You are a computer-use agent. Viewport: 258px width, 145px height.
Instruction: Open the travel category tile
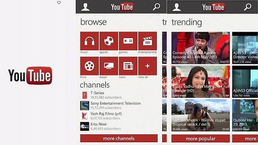[x=109, y=66]
